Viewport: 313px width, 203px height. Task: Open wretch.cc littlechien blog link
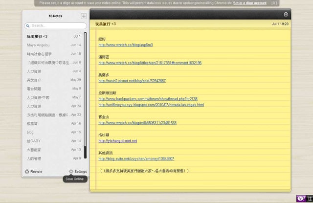[x=150, y=63]
